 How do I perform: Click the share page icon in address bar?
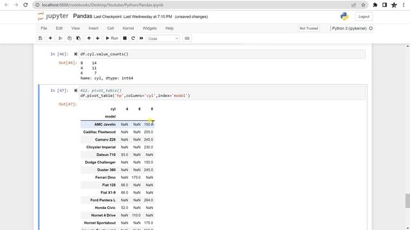(x=354, y=5)
